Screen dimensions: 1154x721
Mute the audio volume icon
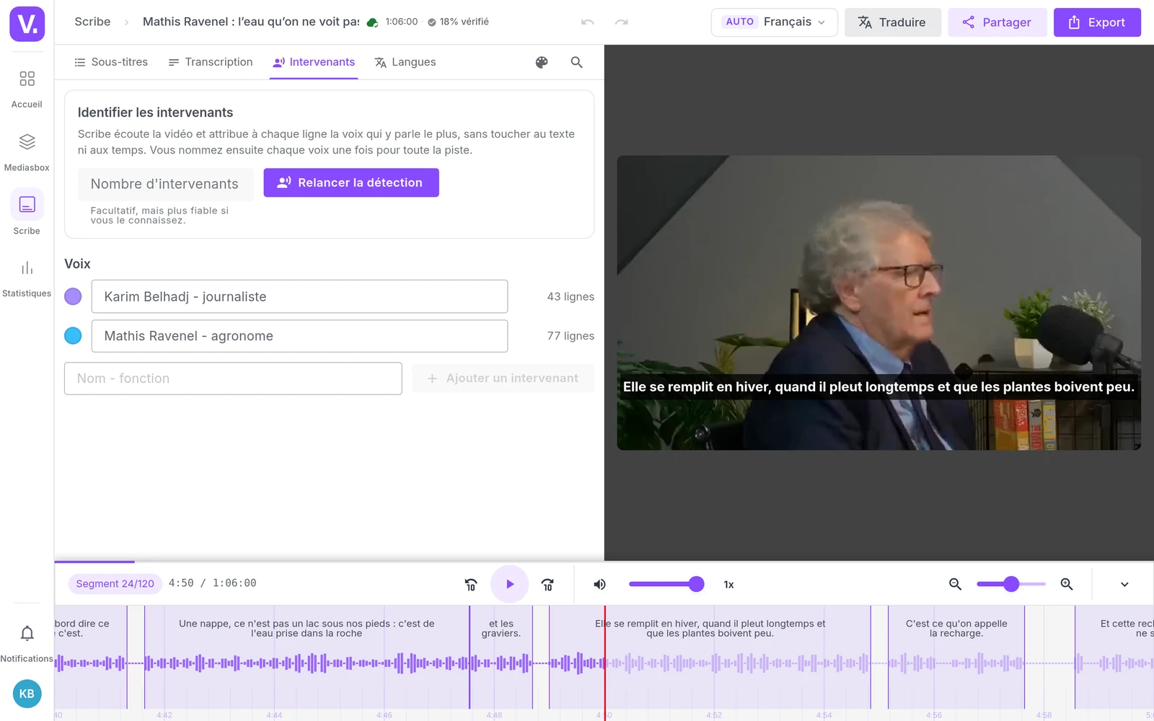(599, 585)
